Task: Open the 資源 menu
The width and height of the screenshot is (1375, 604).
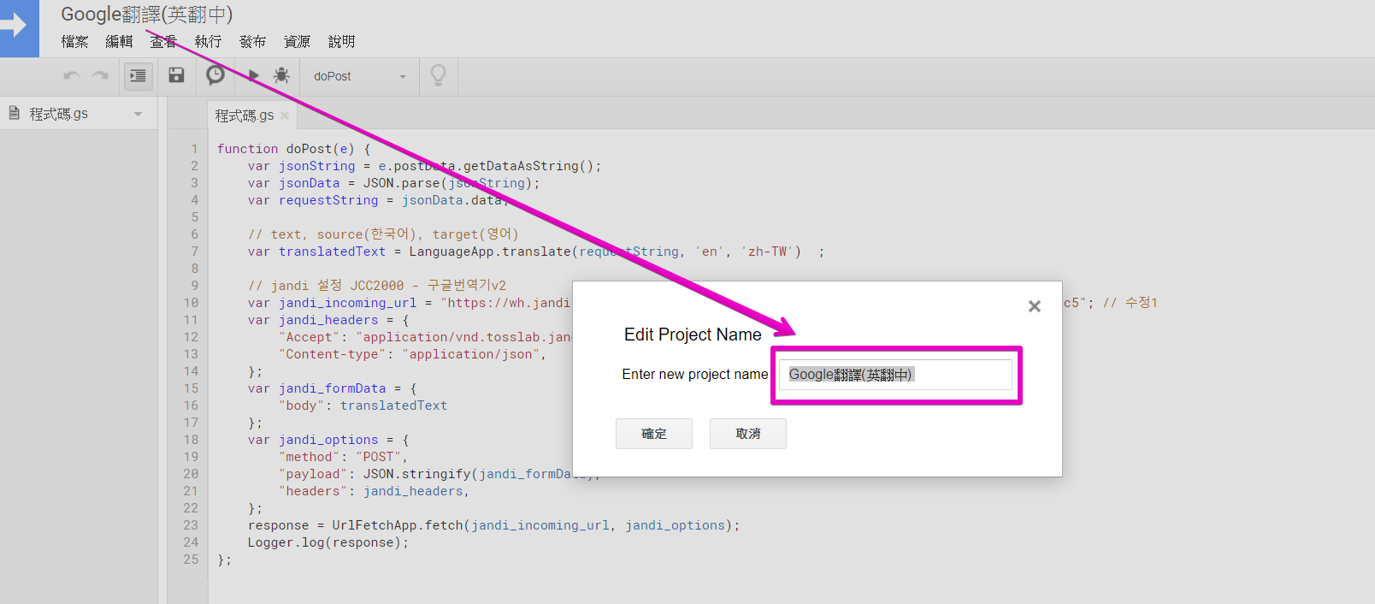Action: [298, 41]
